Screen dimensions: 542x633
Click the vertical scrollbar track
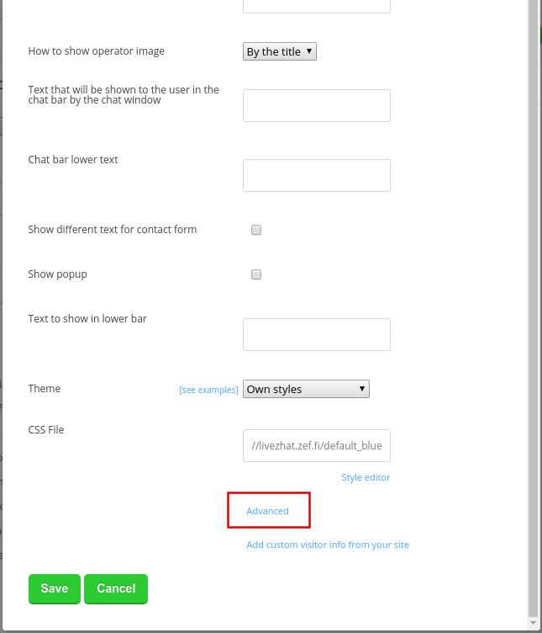click(x=533, y=306)
